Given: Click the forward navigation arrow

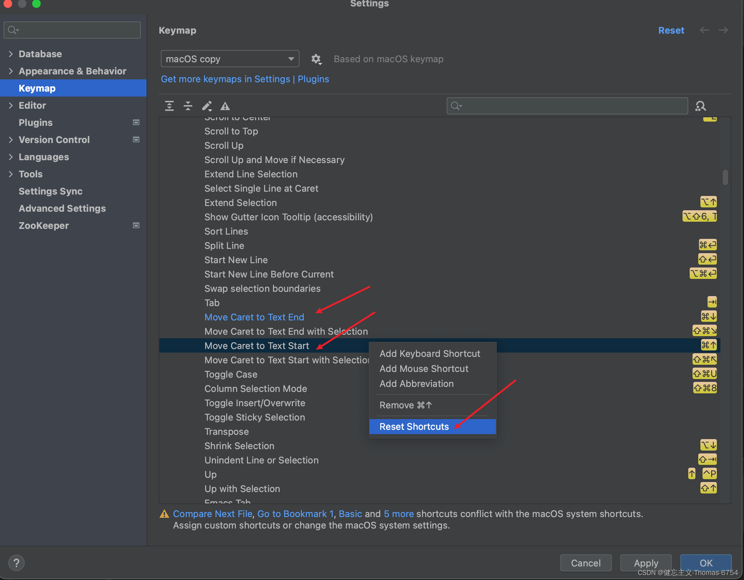Looking at the screenshot, I should [723, 30].
